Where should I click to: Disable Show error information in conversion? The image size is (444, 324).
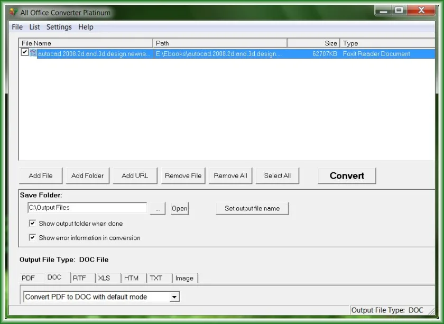pyautogui.click(x=32, y=237)
